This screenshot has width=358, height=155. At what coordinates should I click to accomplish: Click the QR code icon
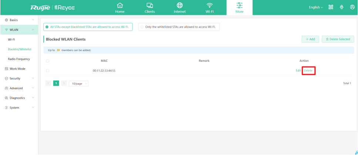(331, 7)
